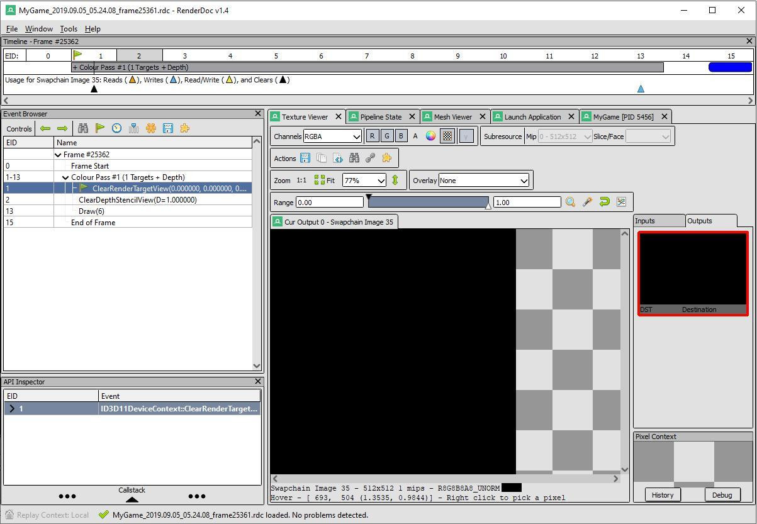Click the Controls button in Event Browser
This screenshot has height=524, width=757.
(x=19, y=128)
